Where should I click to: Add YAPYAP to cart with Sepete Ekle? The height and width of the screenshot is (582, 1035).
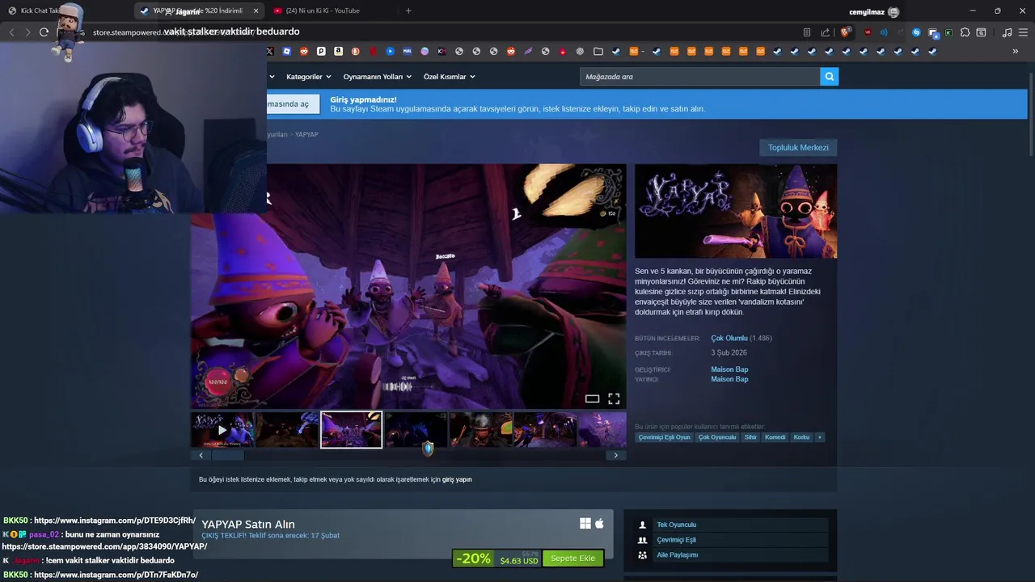[x=572, y=559]
